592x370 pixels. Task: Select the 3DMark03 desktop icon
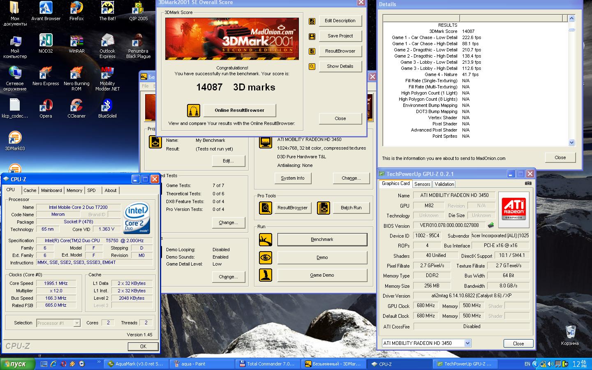(x=15, y=141)
